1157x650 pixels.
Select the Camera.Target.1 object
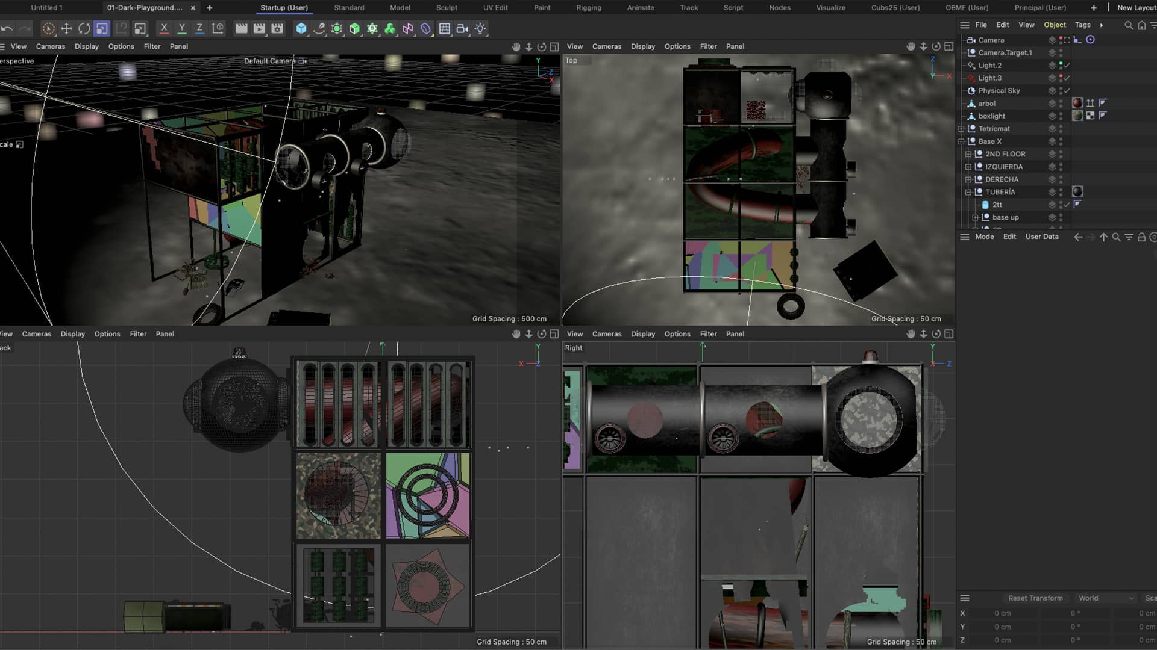(1005, 53)
